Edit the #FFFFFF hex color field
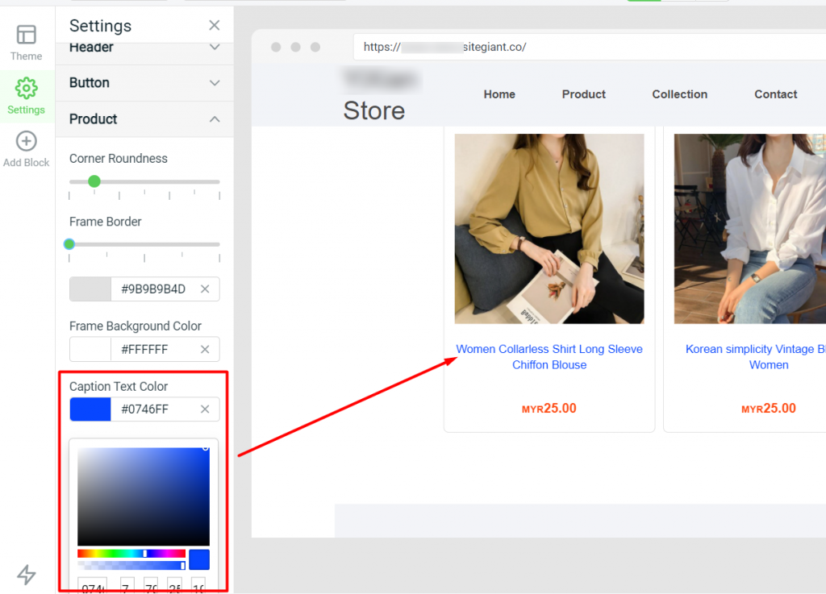The width and height of the screenshot is (826, 594). 144,349
